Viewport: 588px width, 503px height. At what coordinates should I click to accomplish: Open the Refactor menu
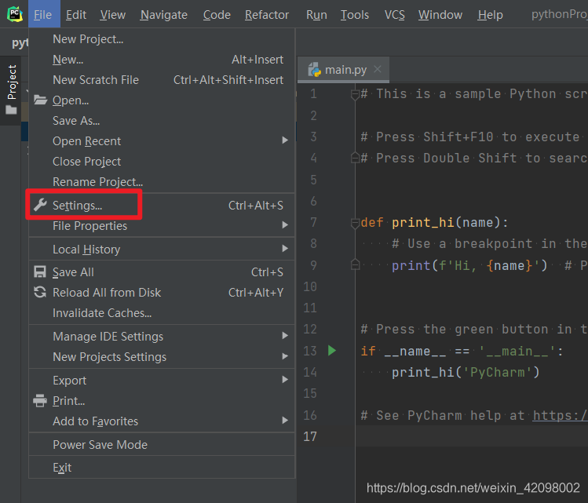[x=267, y=15]
